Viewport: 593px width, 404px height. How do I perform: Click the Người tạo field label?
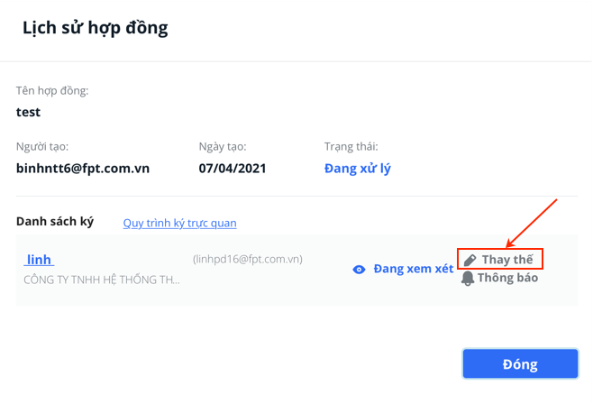click(x=42, y=147)
